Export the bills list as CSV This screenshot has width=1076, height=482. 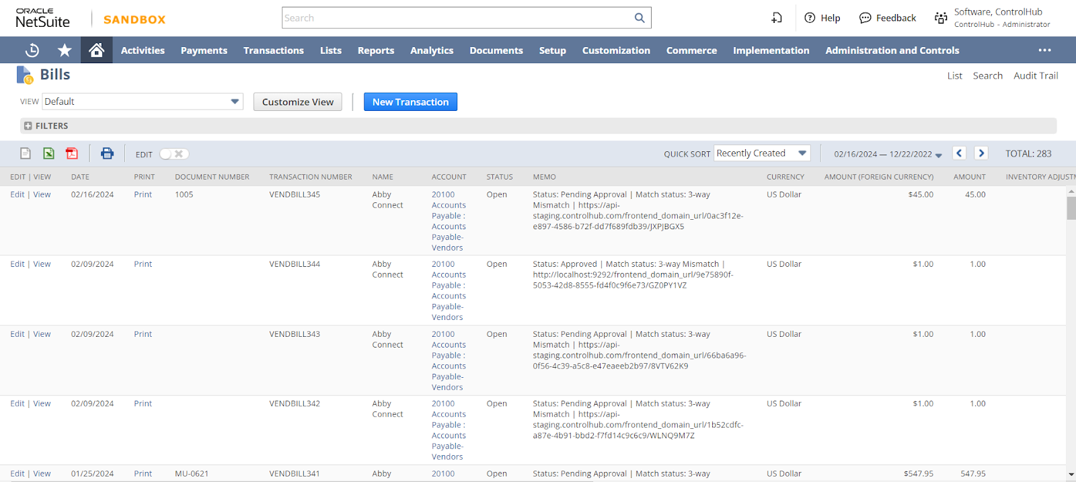[26, 153]
